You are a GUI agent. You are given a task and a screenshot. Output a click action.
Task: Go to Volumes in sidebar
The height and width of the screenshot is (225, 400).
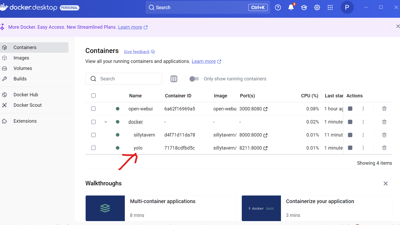point(34,68)
